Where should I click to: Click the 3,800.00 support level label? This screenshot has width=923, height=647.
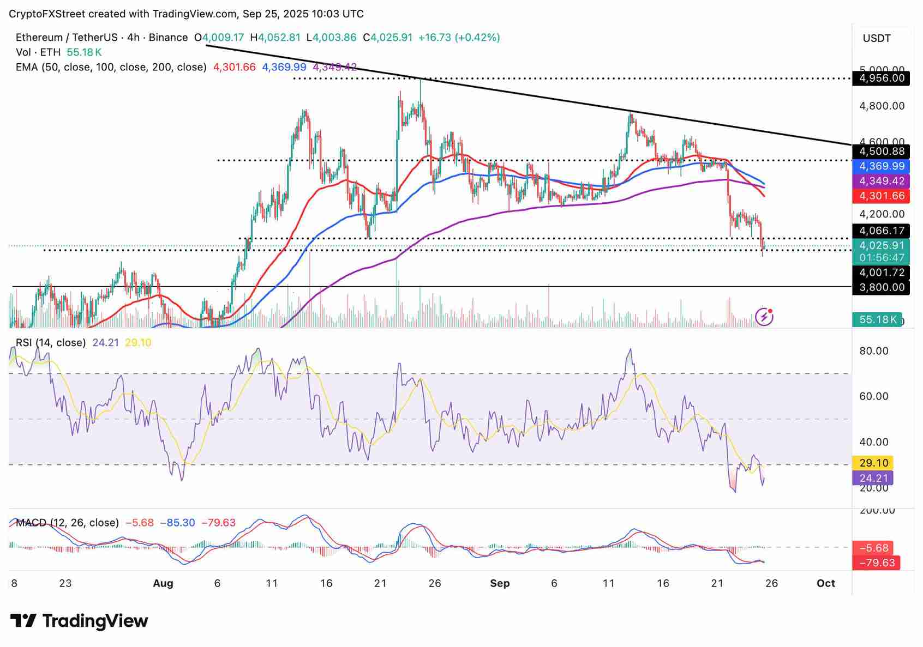[882, 287]
